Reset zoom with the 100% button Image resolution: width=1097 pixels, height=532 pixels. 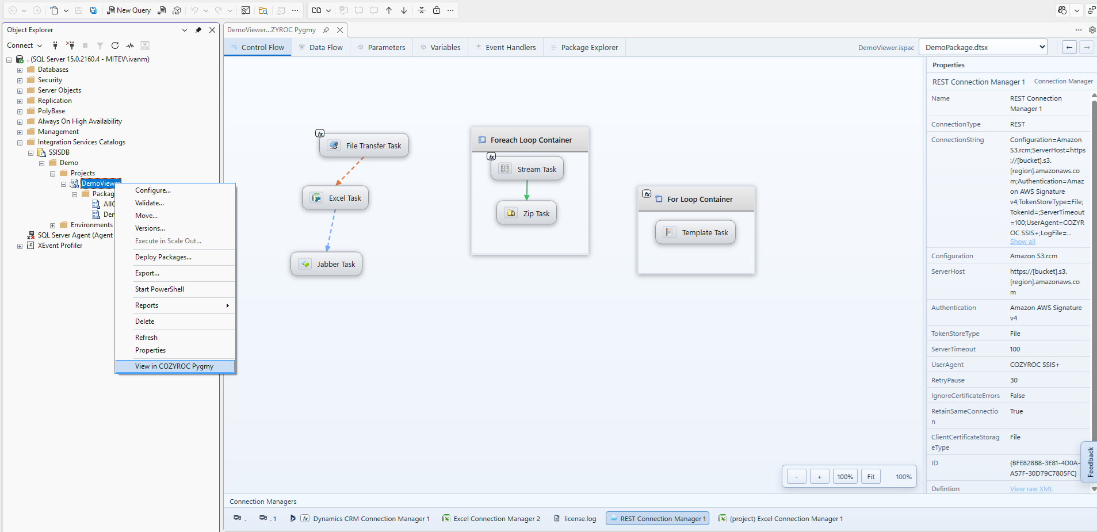pyautogui.click(x=845, y=476)
